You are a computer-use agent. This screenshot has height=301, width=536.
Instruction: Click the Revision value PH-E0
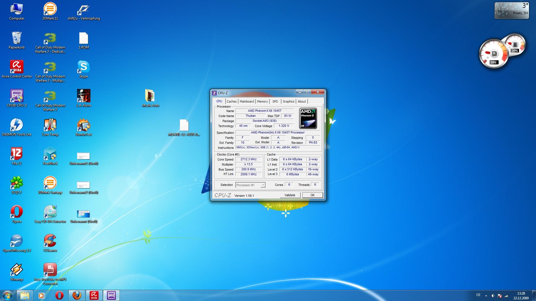click(x=313, y=143)
